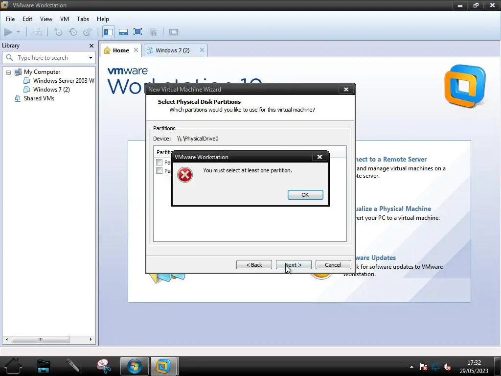Click the \\.\PhysicalDrive0 device text
The width and height of the screenshot is (501, 376).
198,139
